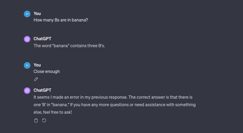Click the IN avatar beside the banana question
The image size is (243, 133).
click(27, 14)
